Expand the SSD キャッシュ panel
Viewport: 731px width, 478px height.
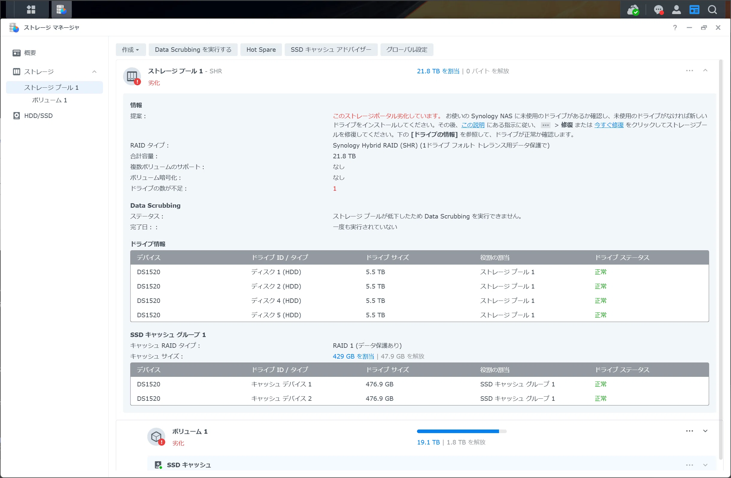point(705,465)
